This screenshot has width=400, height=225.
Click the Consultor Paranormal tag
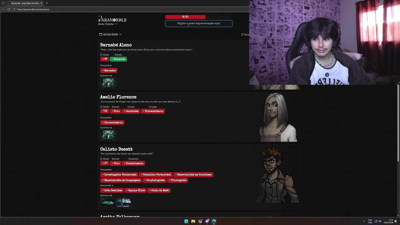click(156, 175)
